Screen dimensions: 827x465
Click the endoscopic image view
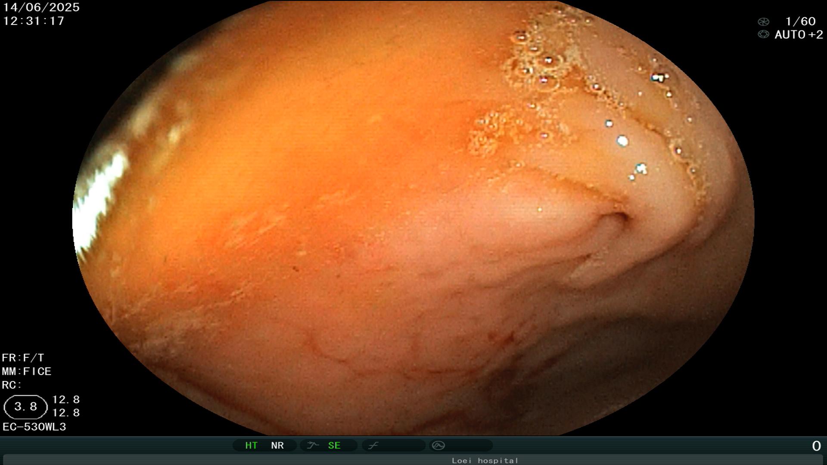tap(413, 217)
